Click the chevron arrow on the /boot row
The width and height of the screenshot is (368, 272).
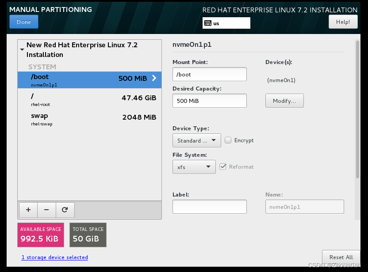[x=154, y=78]
